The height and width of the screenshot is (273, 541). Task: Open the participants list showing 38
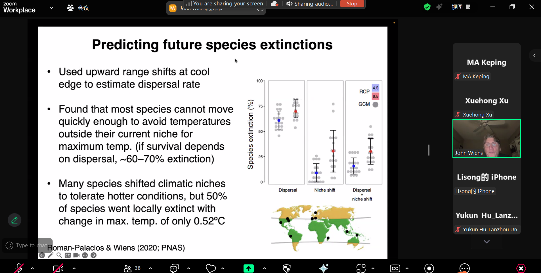pyautogui.click(x=132, y=268)
